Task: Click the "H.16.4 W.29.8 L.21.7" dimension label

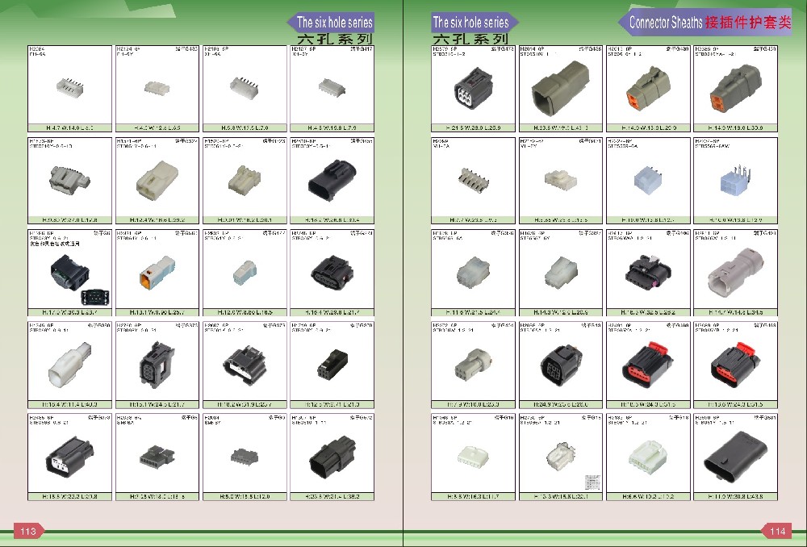Action: tap(332, 312)
